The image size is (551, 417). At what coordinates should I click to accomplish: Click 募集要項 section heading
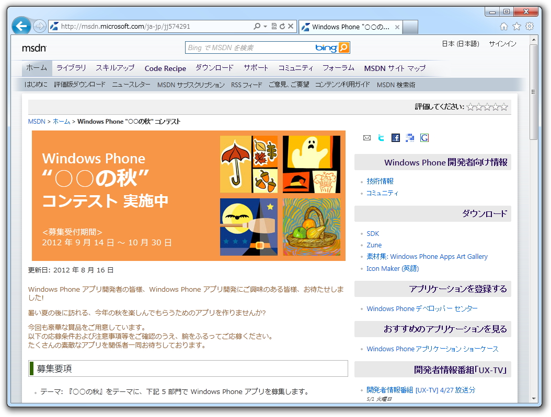tap(188, 368)
